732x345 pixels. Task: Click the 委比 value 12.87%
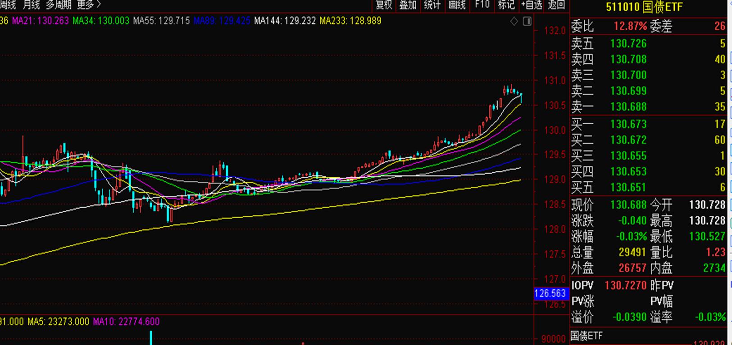pyautogui.click(x=630, y=26)
